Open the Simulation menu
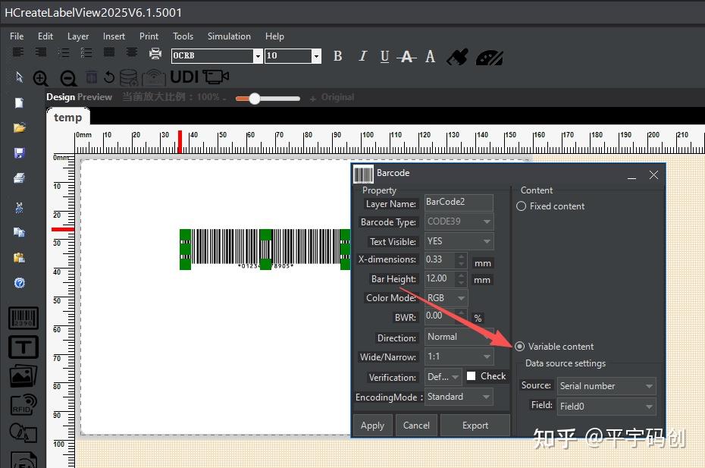The height and width of the screenshot is (468, 705). click(x=229, y=36)
